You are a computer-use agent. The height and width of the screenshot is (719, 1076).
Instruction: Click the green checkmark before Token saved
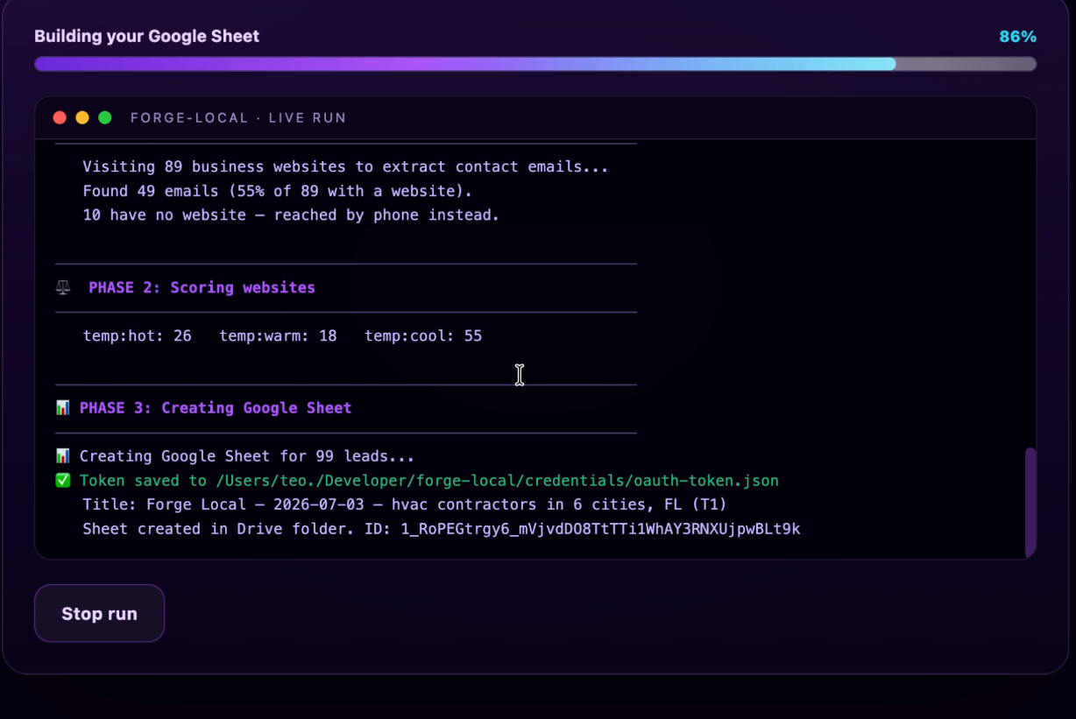click(x=62, y=481)
